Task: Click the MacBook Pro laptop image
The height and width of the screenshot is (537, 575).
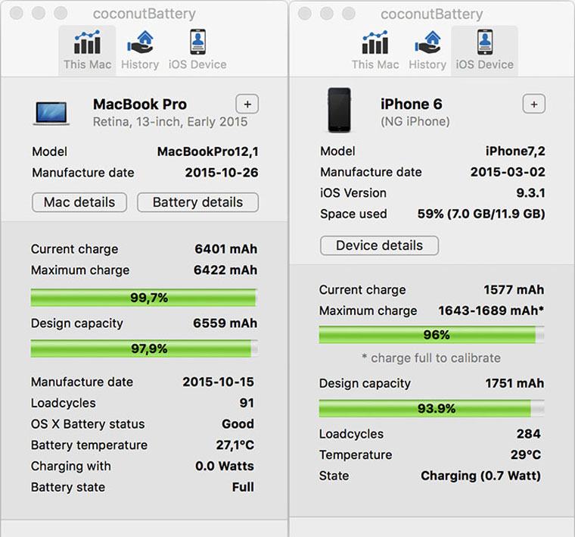Action: coord(51,112)
